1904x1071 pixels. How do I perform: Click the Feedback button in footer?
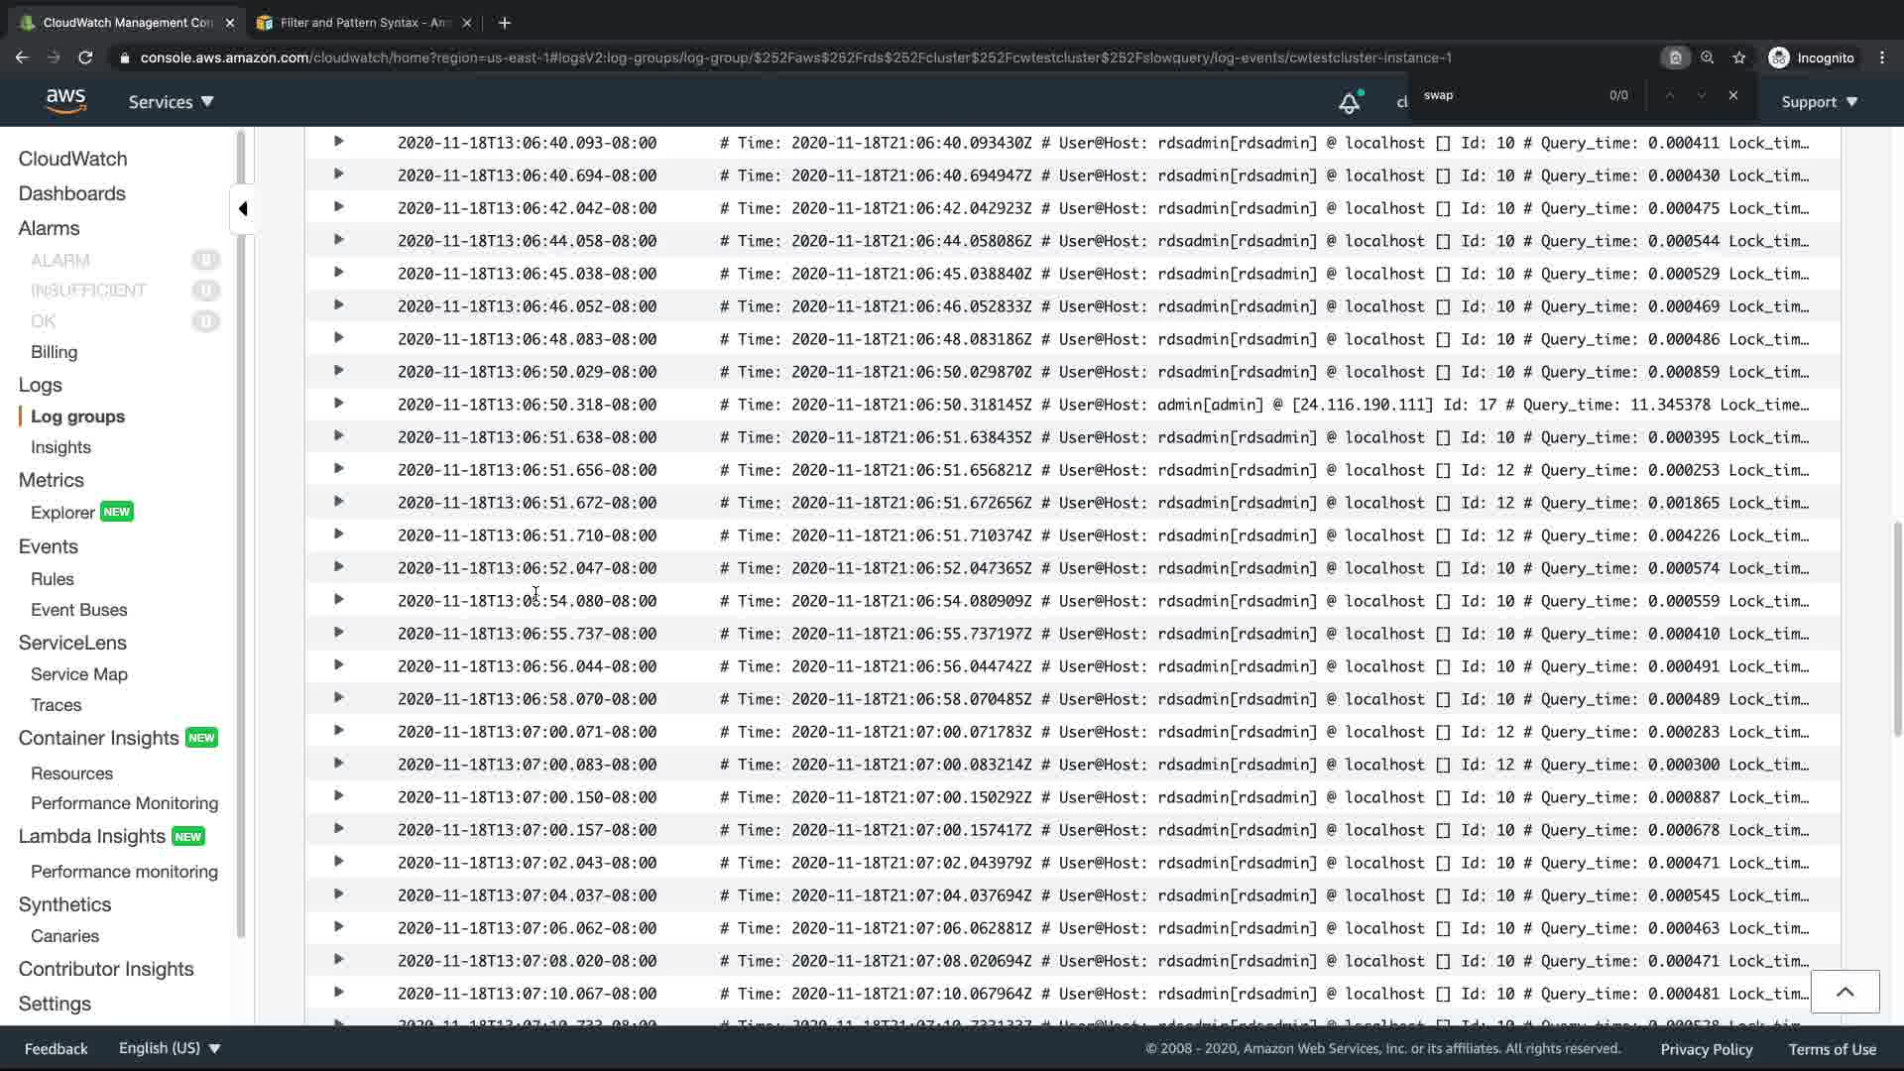point(56,1048)
